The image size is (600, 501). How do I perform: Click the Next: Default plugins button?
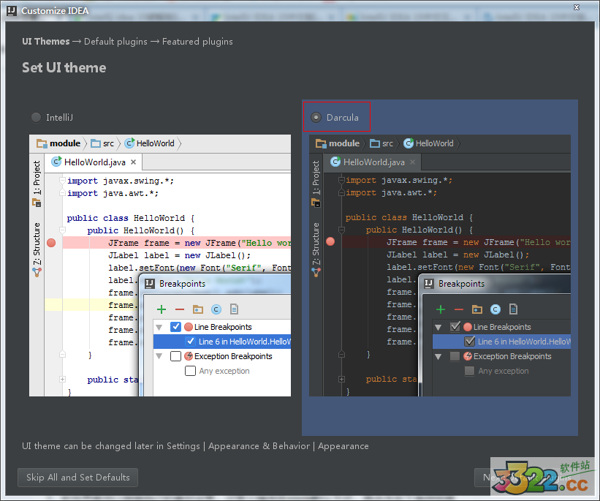click(x=526, y=478)
